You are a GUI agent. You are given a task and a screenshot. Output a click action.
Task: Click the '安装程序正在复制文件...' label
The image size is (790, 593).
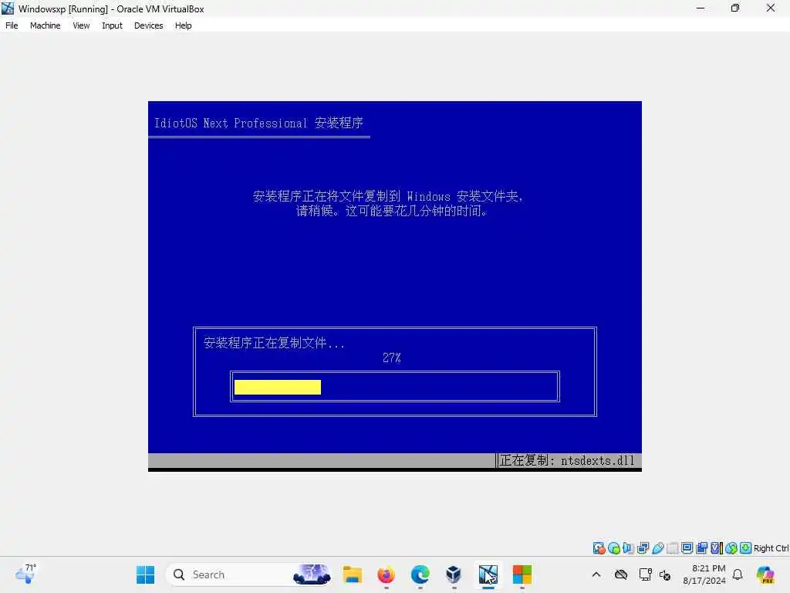pos(274,343)
